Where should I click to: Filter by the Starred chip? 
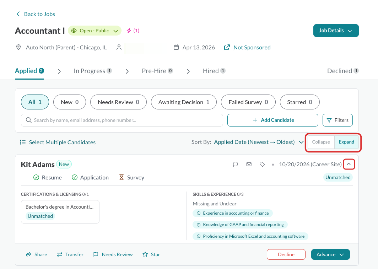(x=299, y=102)
